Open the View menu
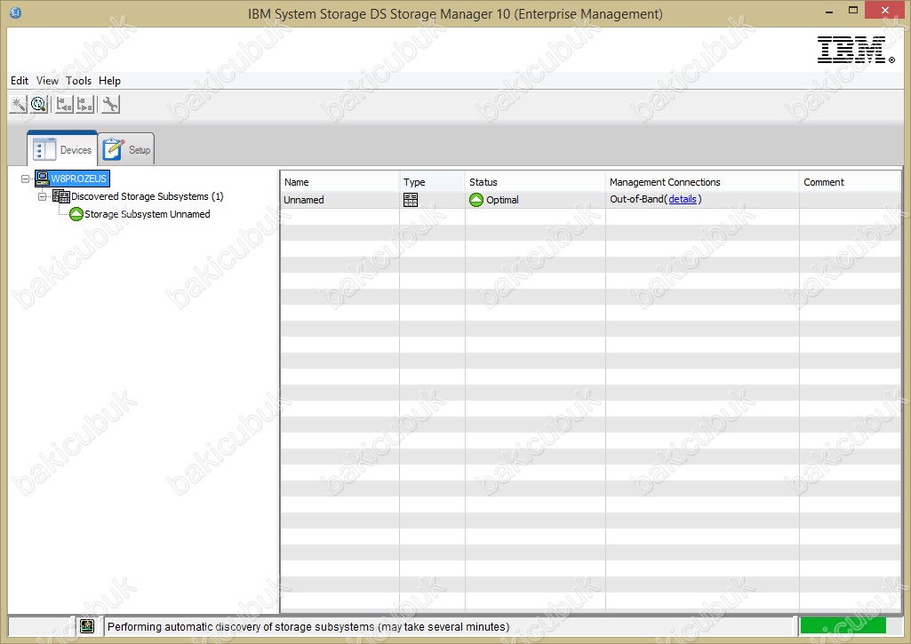Viewport: 911px width, 644px height. click(x=47, y=81)
